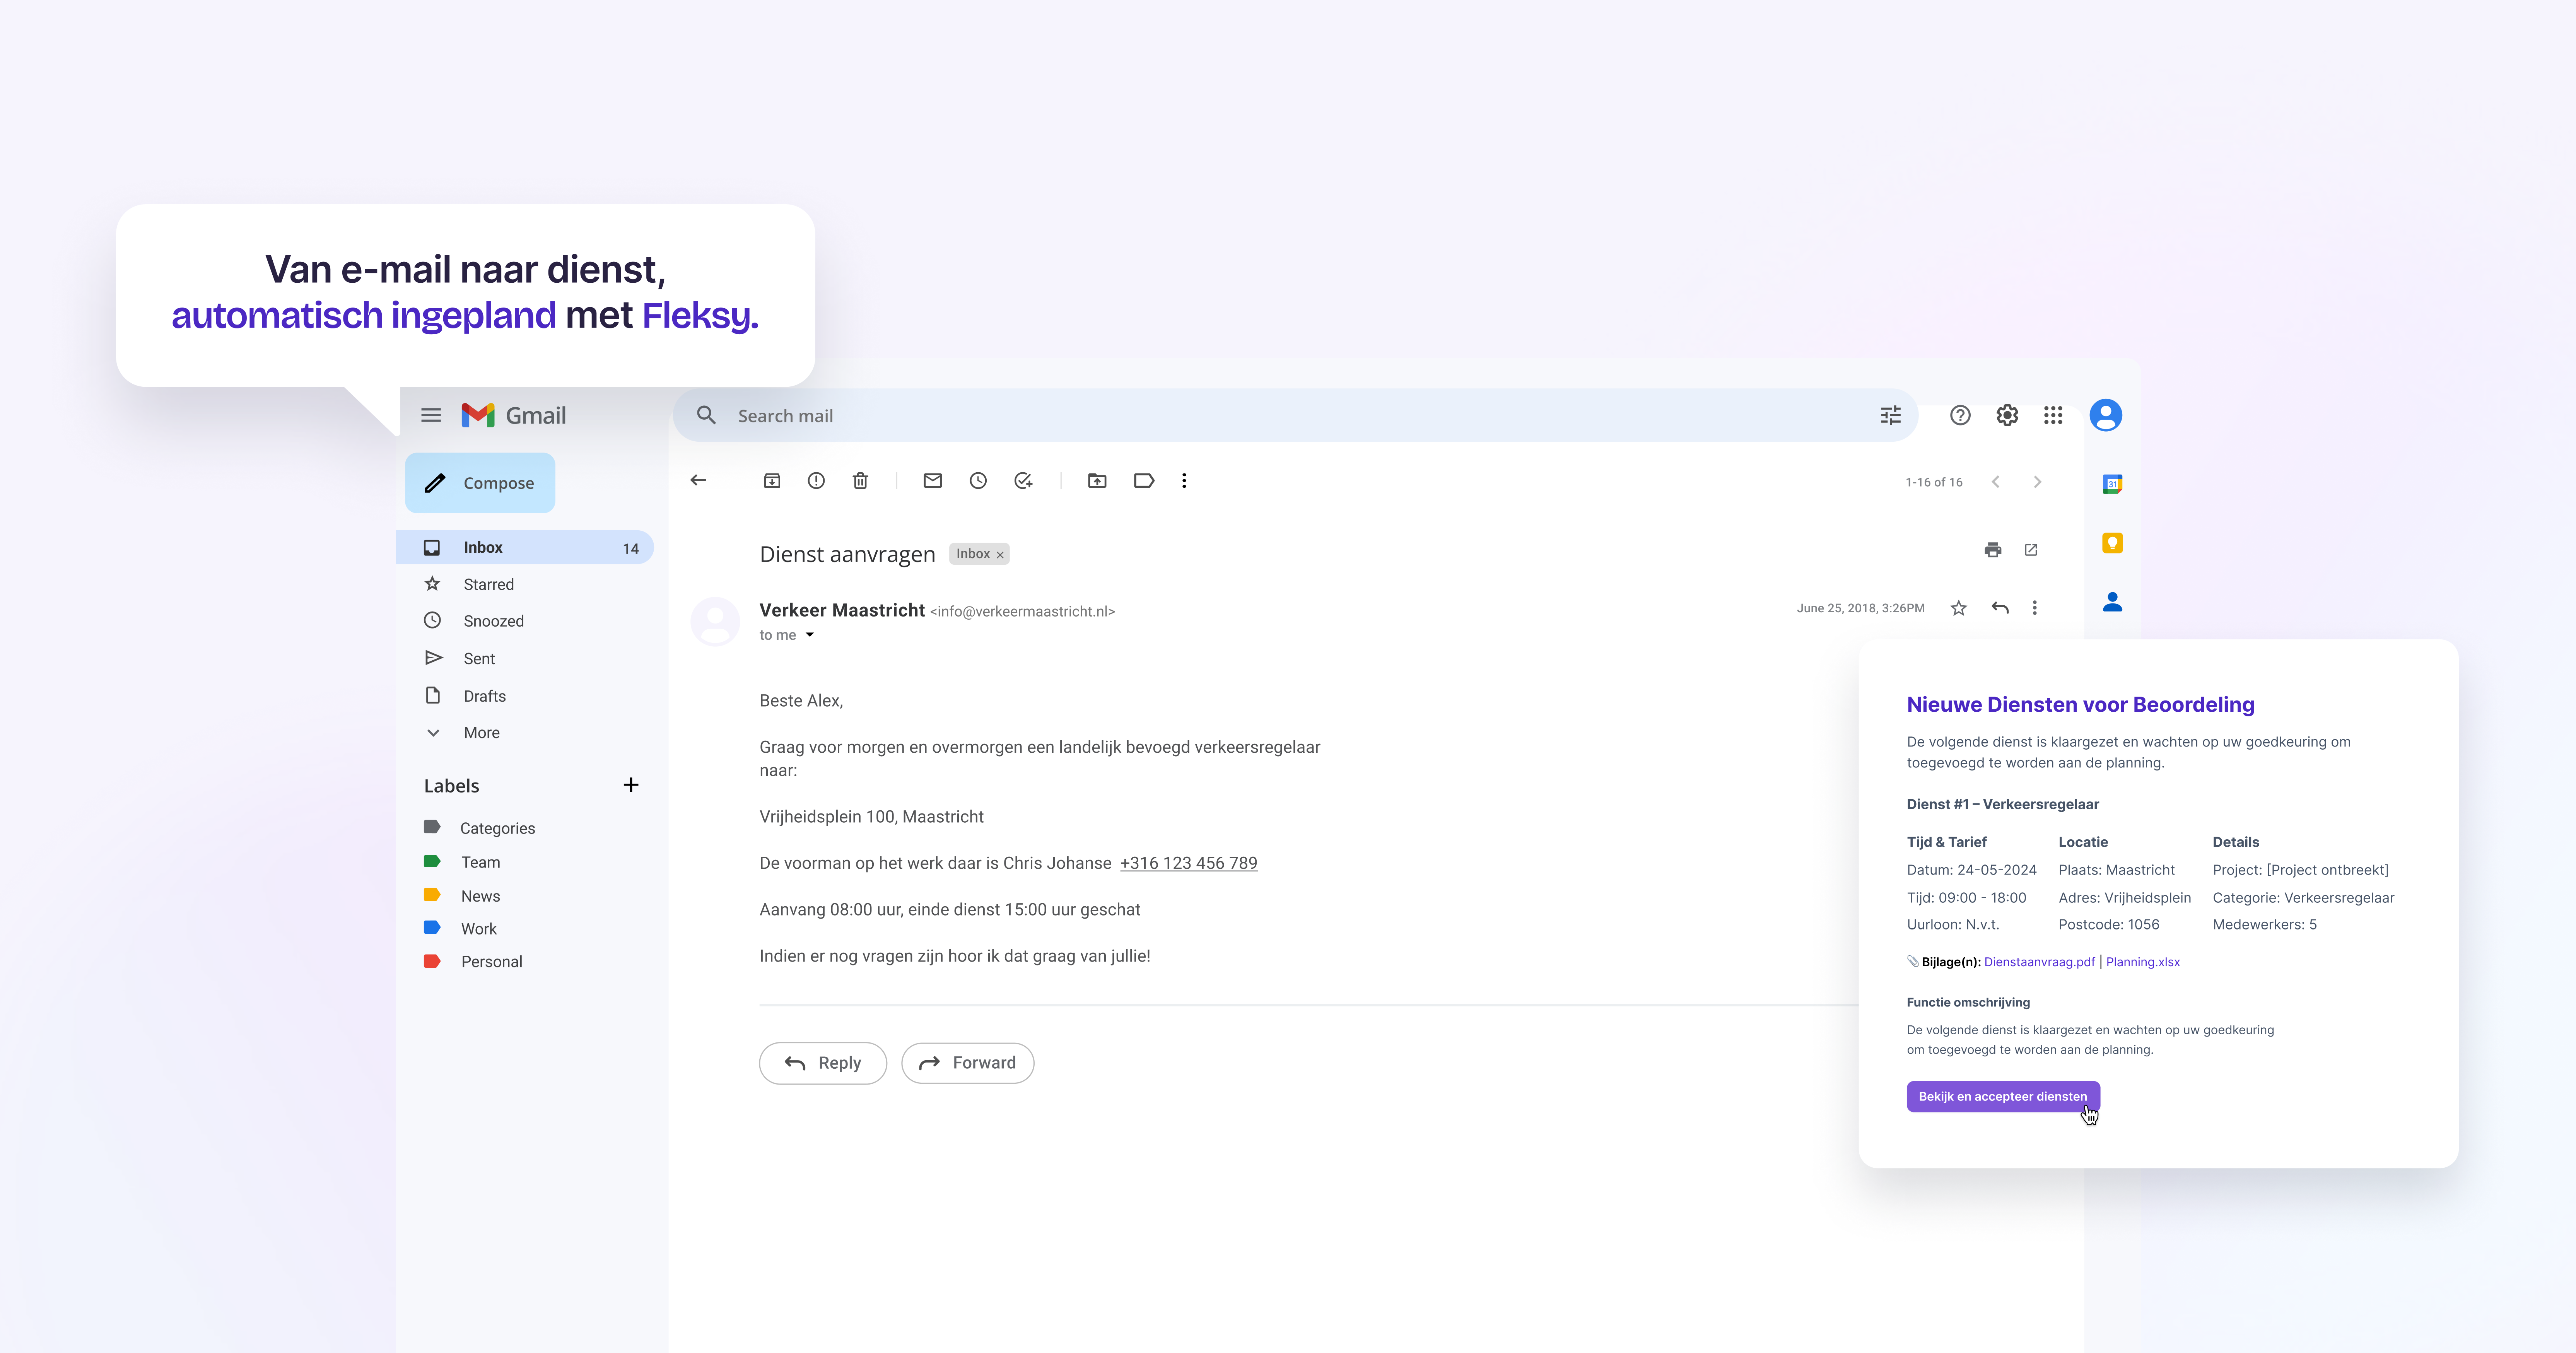Open the Google apps grid
2576x1353 pixels.
[x=2053, y=415]
